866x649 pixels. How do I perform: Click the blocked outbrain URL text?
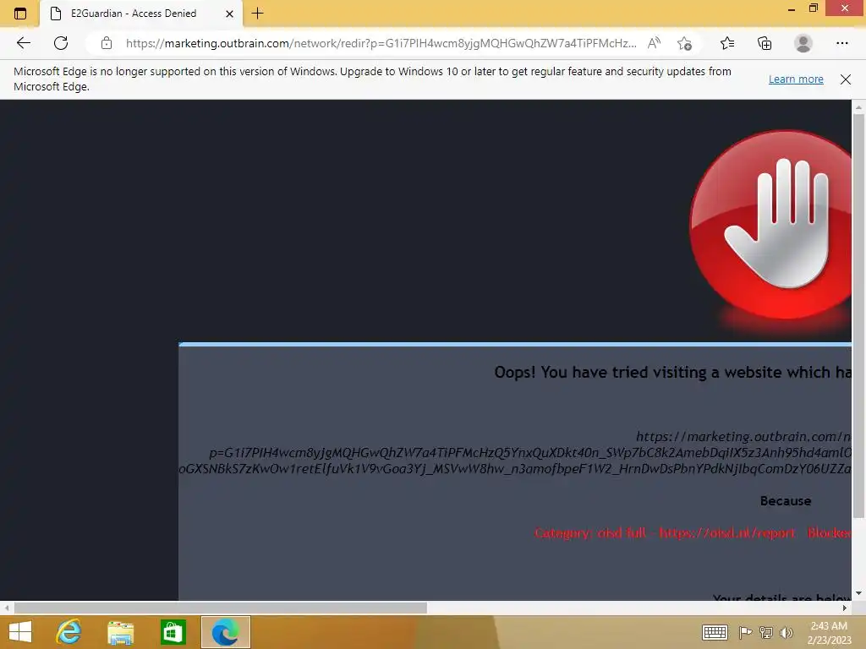point(515,453)
